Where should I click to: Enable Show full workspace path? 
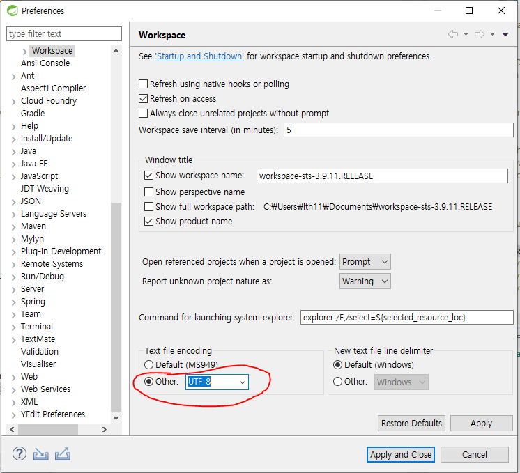click(149, 206)
